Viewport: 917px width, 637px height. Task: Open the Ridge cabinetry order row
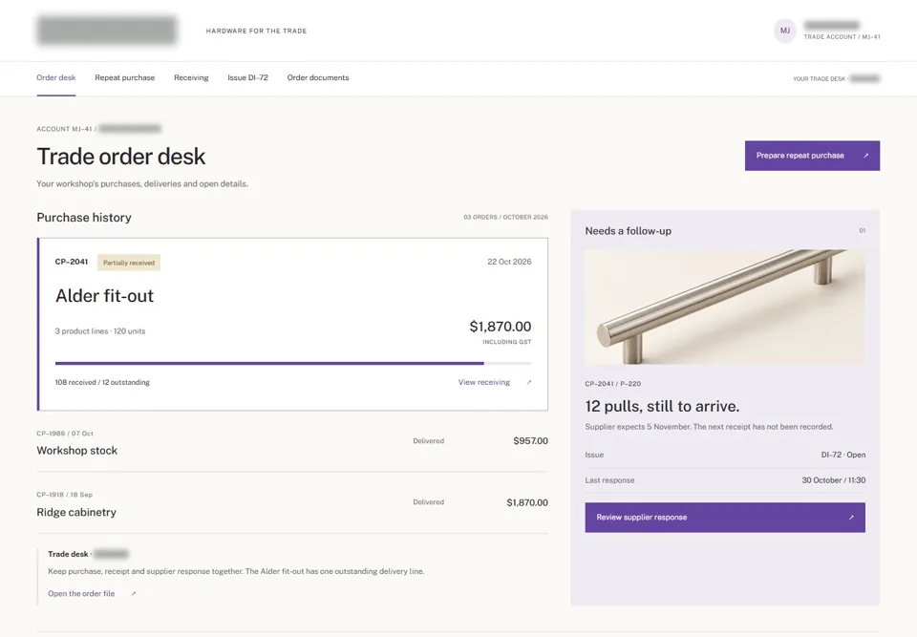(292, 503)
